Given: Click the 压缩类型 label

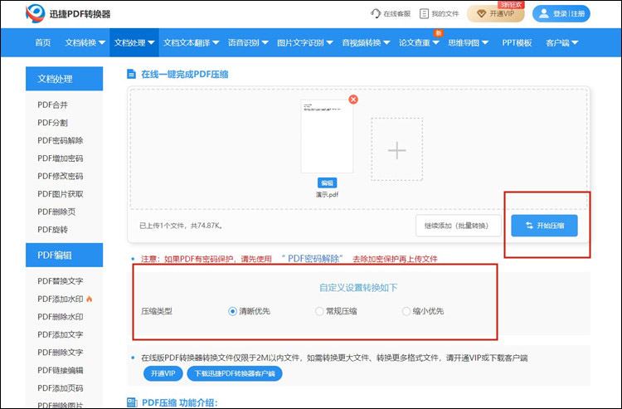Looking at the screenshot, I should point(157,311).
